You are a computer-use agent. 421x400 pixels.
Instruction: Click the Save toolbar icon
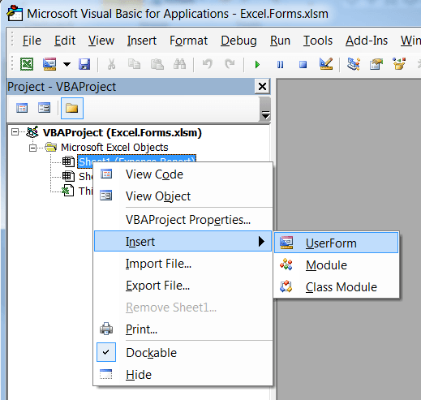tap(84, 64)
